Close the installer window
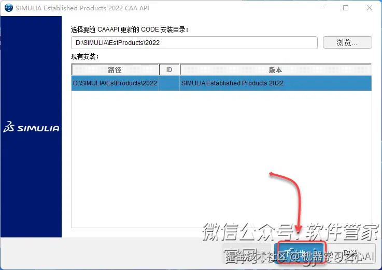Screen dimensions: 382x270 click(370, 8)
